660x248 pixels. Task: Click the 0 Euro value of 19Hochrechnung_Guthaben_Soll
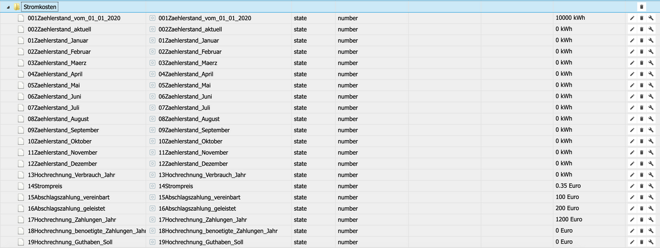point(589,242)
